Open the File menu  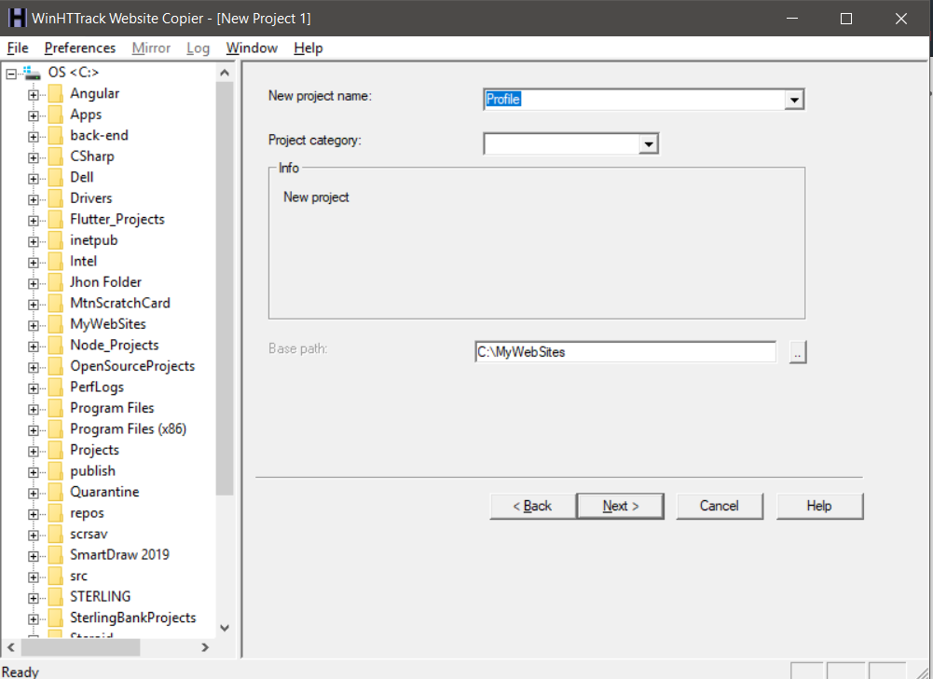click(x=18, y=48)
